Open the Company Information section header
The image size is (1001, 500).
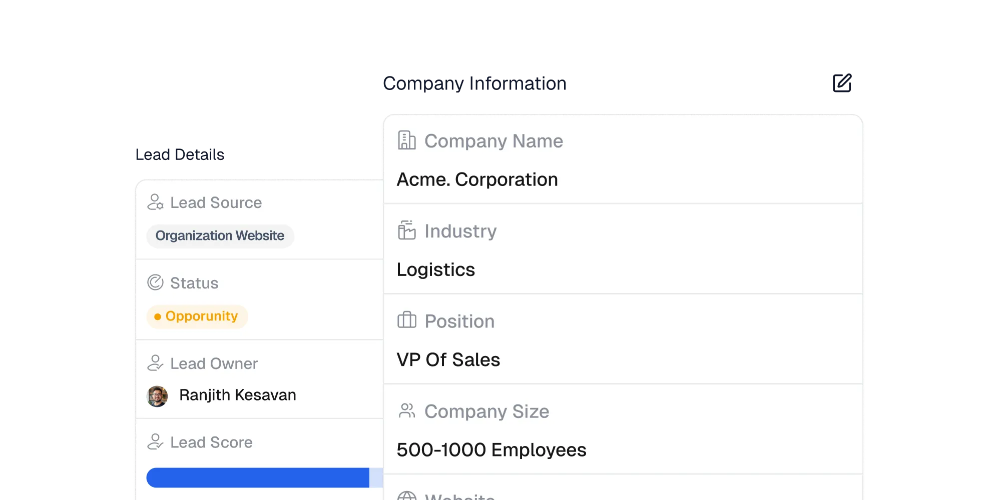coord(475,83)
